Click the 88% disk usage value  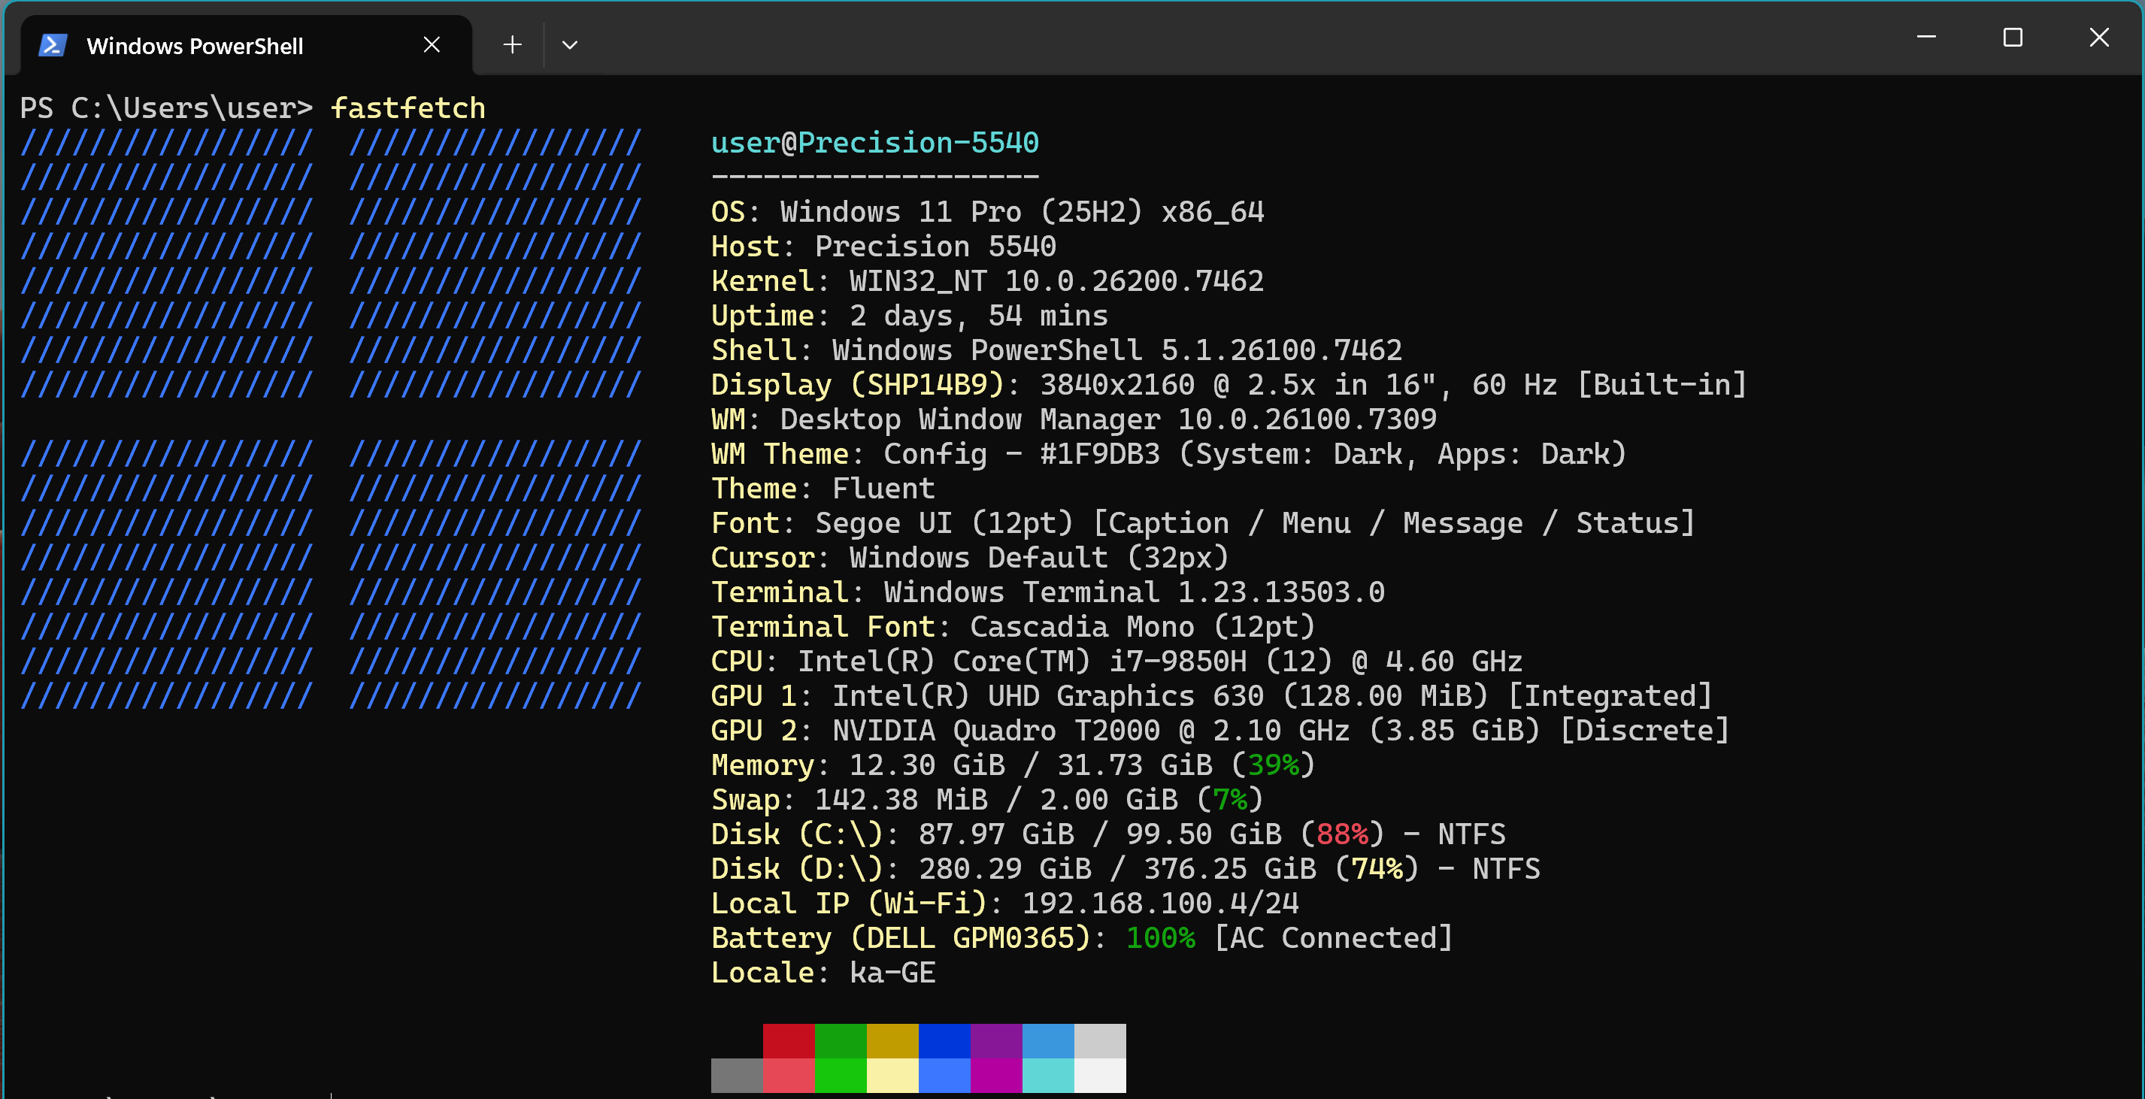click(1342, 834)
